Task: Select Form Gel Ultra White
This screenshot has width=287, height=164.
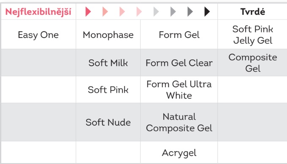Action: point(179,90)
